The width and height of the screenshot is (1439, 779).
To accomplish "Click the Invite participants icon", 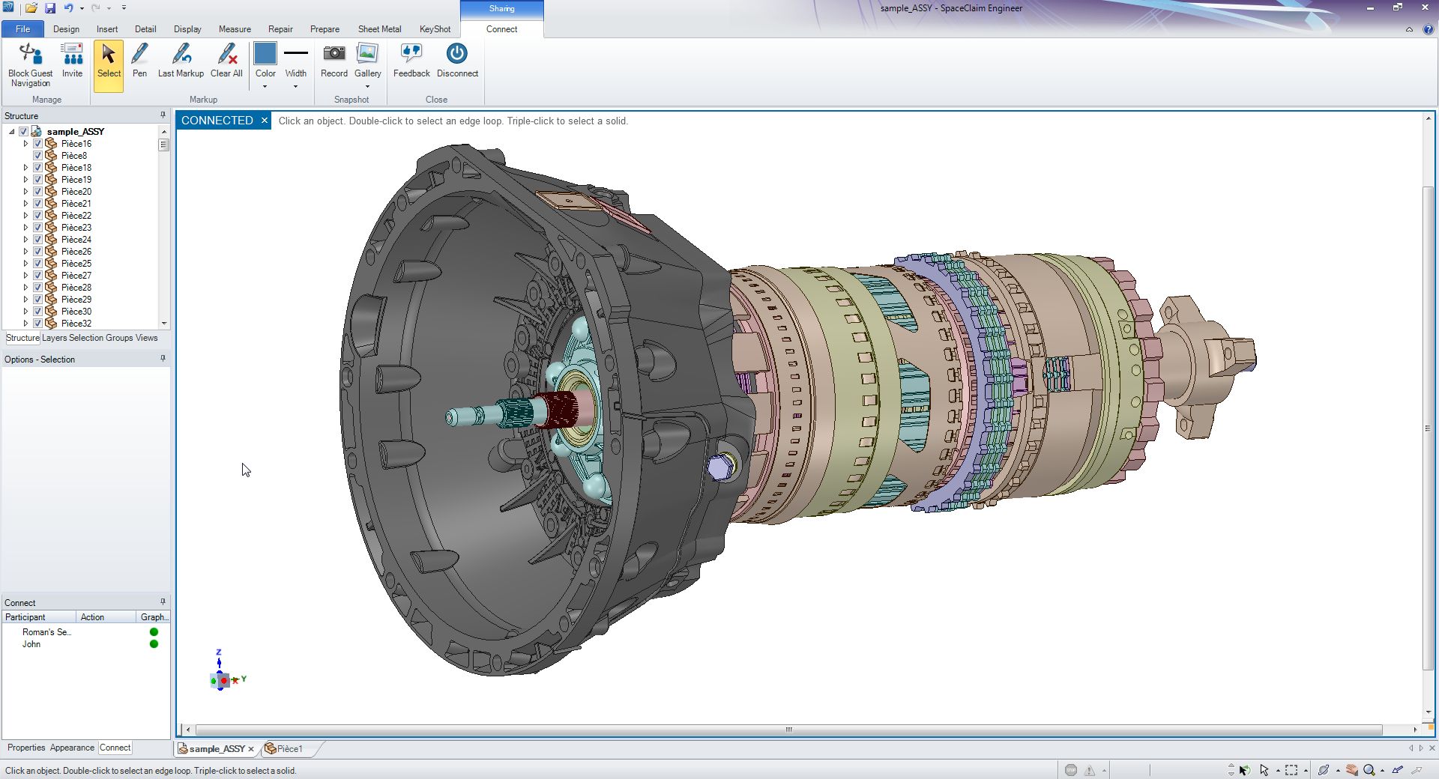I will point(72,60).
